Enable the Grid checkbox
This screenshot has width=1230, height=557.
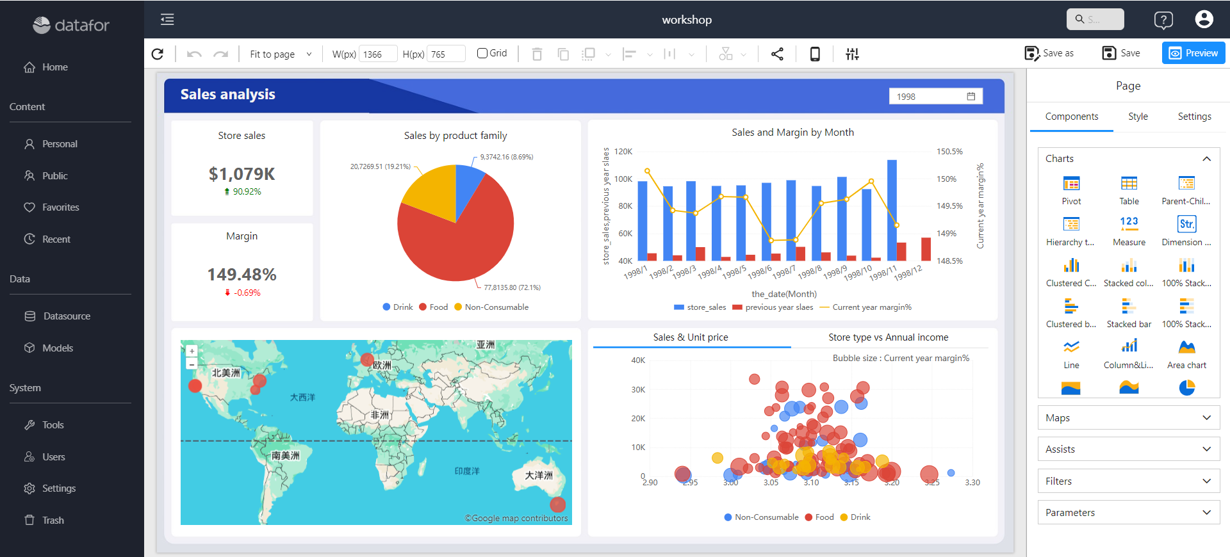point(482,53)
